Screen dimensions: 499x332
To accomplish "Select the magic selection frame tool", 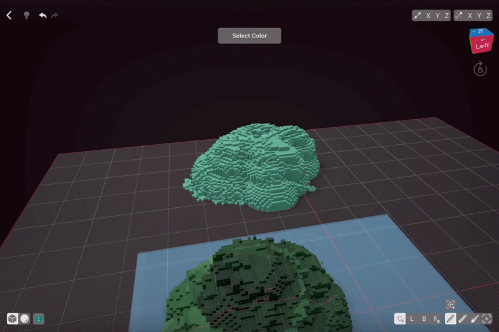I will click(487, 319).
